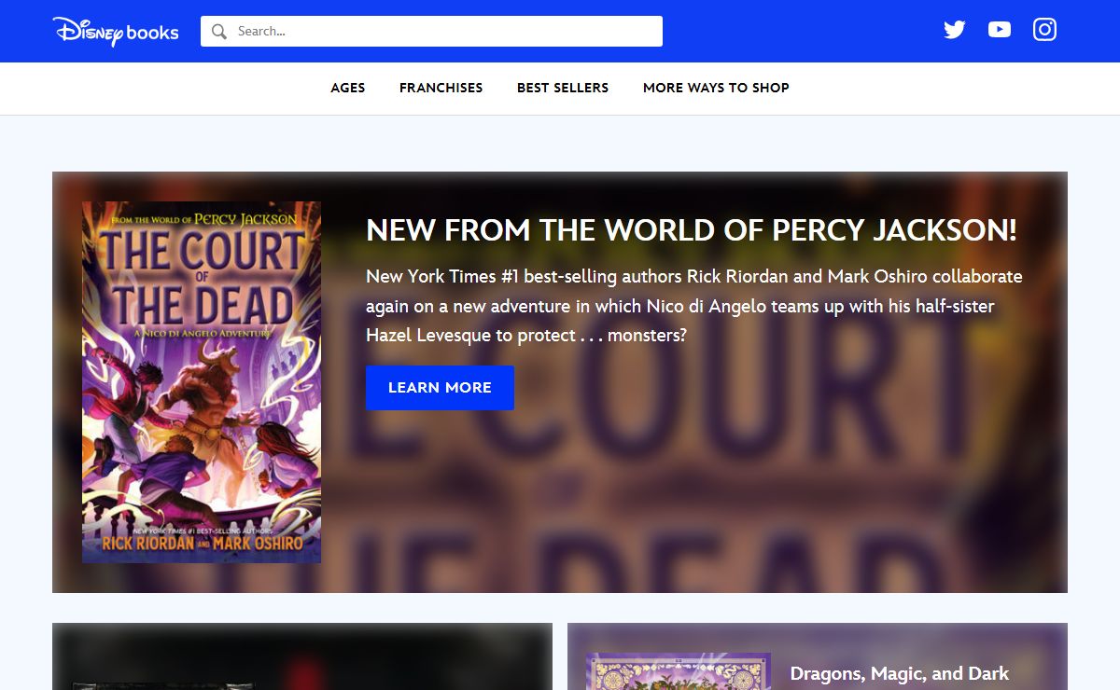Screen dimensions: 1120x690
Task: Click the New From Percy Jackson headline
Action: click(692, 230)
